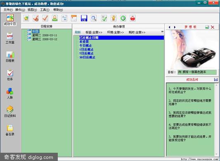Click the 成功五问 panel scrollbar
Screen dimensions: 220x161
216,119
